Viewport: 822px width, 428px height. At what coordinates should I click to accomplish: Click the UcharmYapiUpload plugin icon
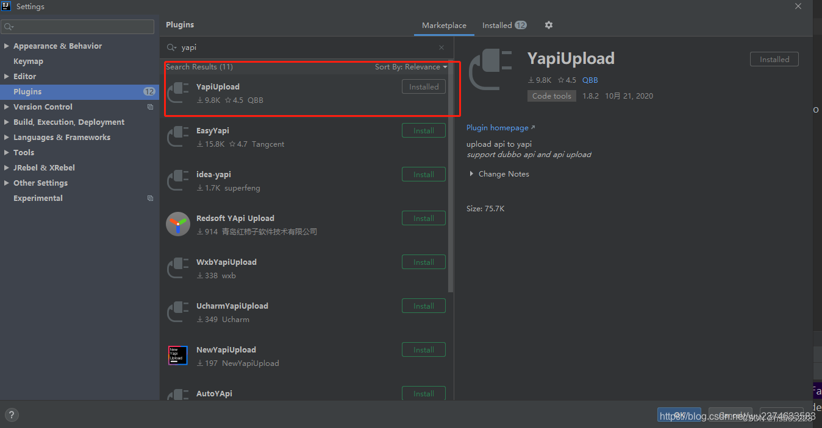(x=178, y=312)
